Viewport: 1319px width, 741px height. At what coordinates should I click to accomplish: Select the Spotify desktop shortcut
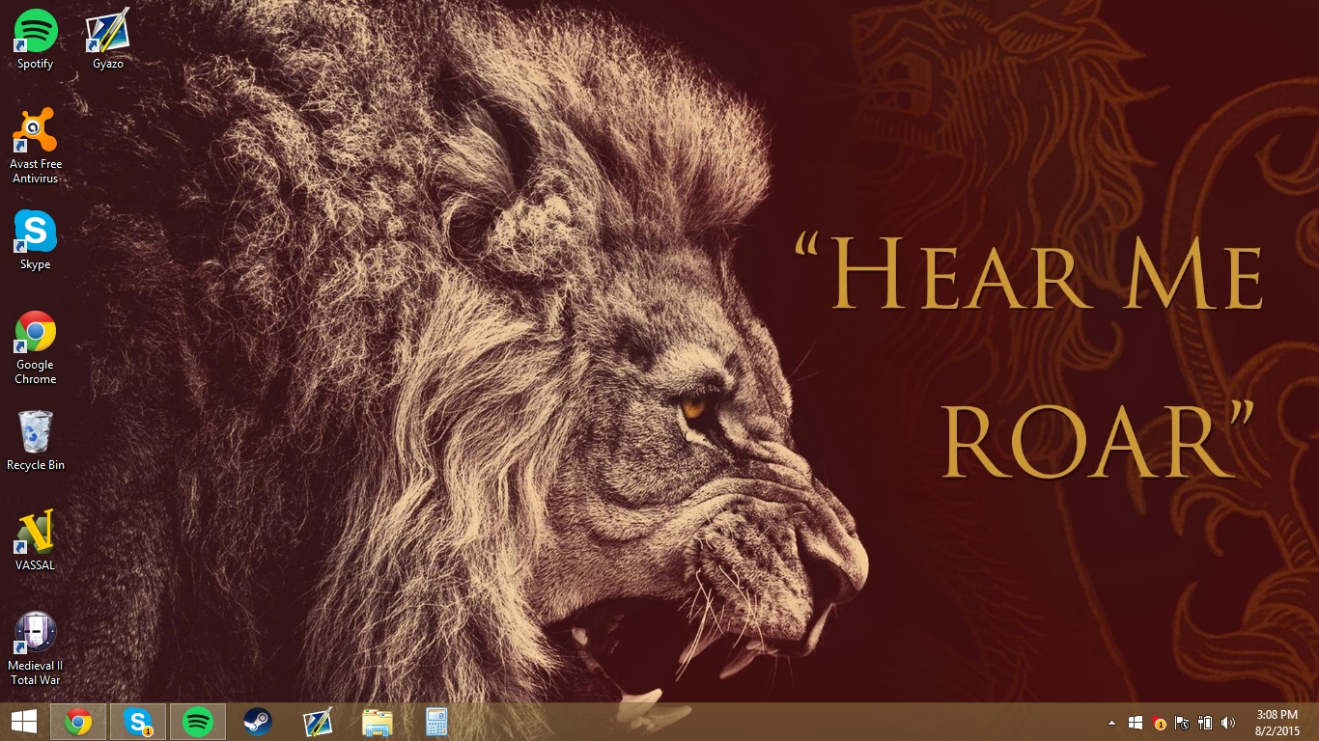[x=36, y=40]
